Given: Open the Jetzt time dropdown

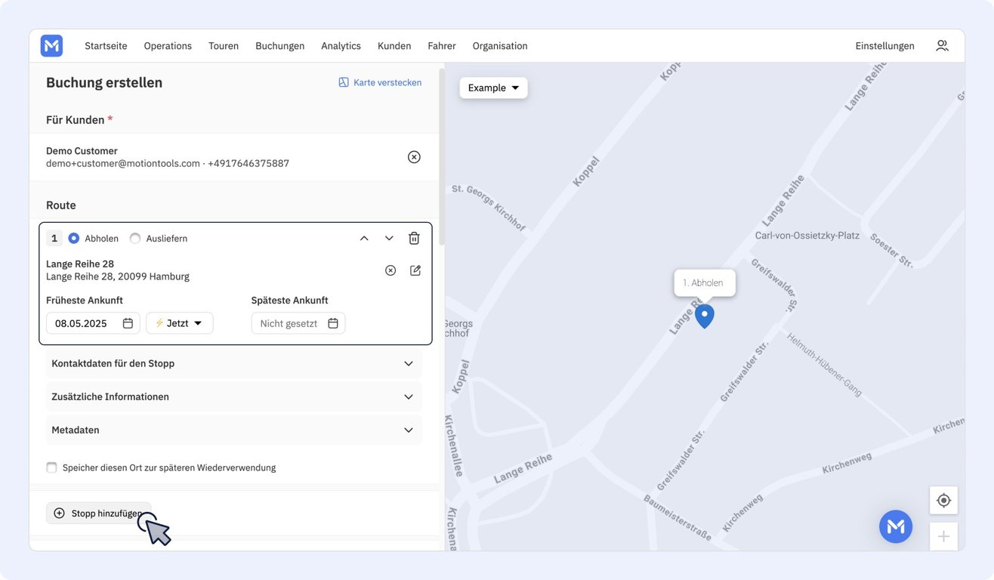Looking at the screenshot, I should click(180, 323).
